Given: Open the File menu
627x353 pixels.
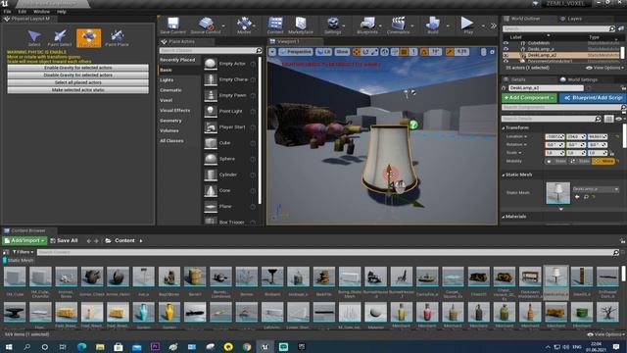Looking at the screenshot, I should (7, 12).
